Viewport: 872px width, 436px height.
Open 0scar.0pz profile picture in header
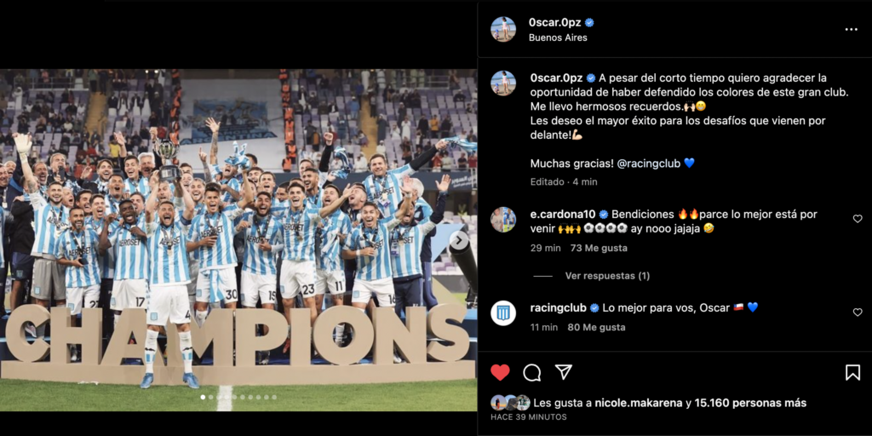(503, 30)
